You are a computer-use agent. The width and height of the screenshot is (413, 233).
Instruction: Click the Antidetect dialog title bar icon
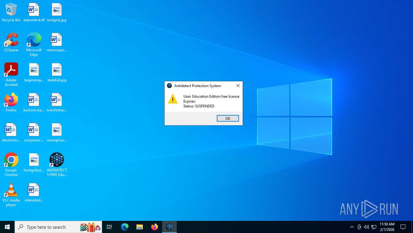[169, 86]
